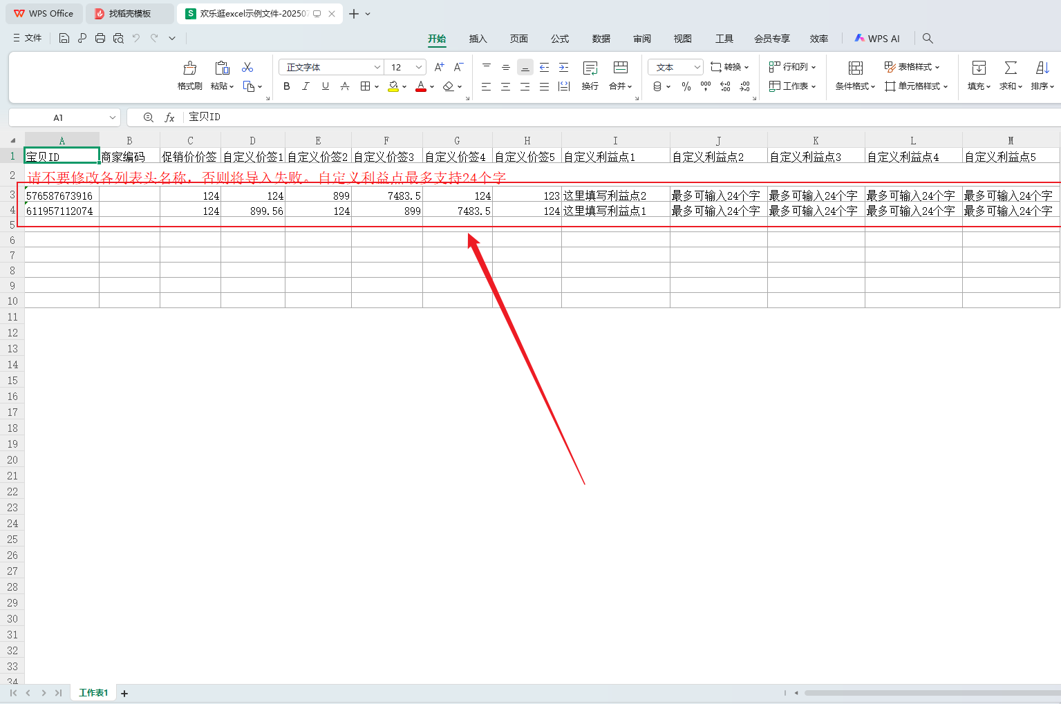Apply the yellow fill color swatch
The width and height of the screenshot is (1061, 704).
pyautogui.click(x=393, y=86)
